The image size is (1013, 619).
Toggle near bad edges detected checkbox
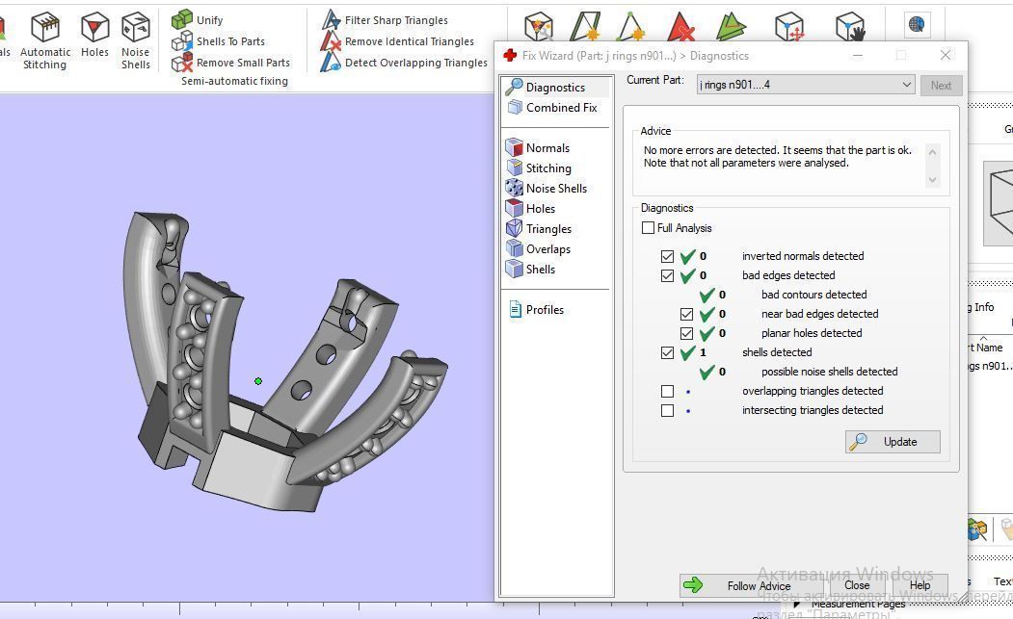687,315
